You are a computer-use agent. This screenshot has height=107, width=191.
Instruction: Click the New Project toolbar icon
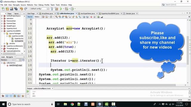pyautogui.click(x=7, y=9)
